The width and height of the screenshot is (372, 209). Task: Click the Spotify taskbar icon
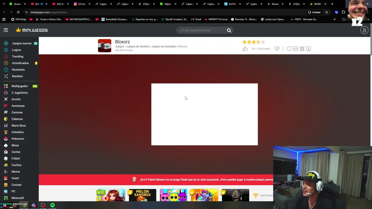[x=52, y=205]
